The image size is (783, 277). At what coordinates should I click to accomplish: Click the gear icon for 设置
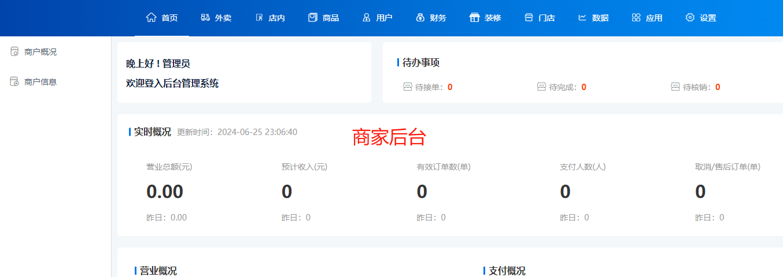tap(690, 17)
